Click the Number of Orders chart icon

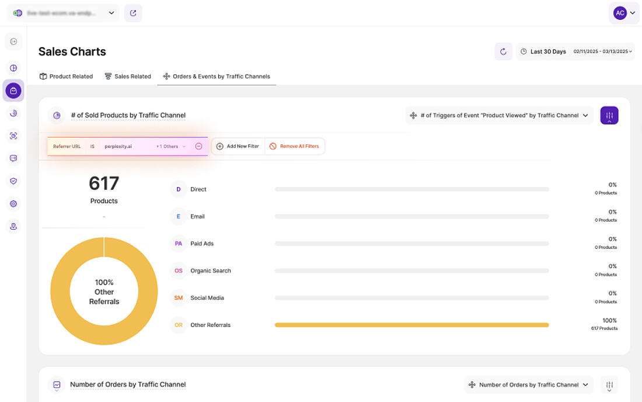point(57,385)
